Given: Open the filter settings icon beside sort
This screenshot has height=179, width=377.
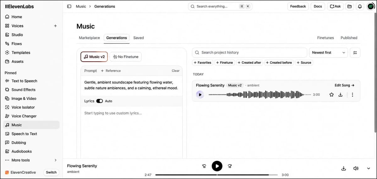Looking at the screenshot, I should coord(355,53).
